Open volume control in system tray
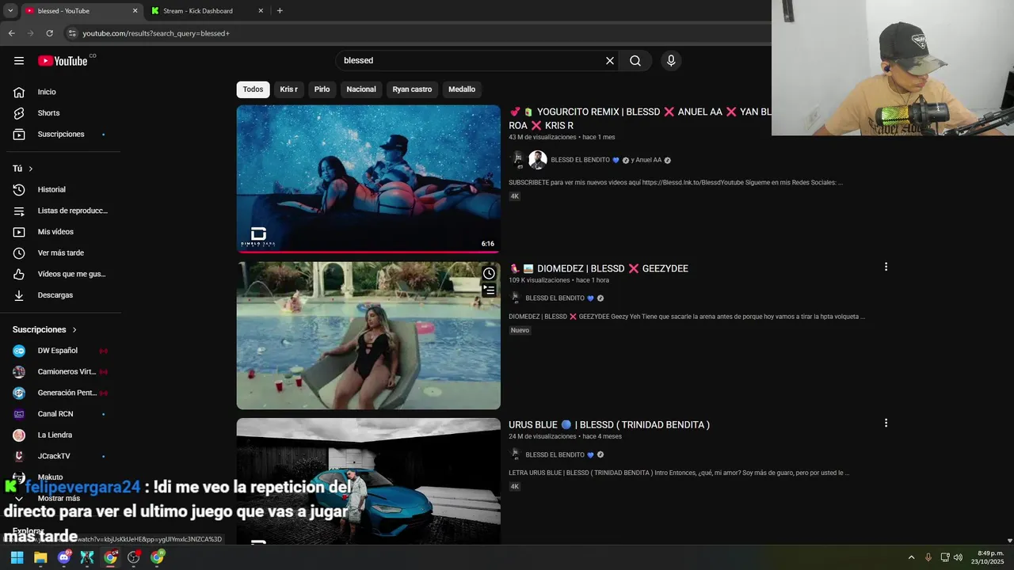Image resolution: width=1014 pixels, height=570 pixels. click(x=958, y=557)
